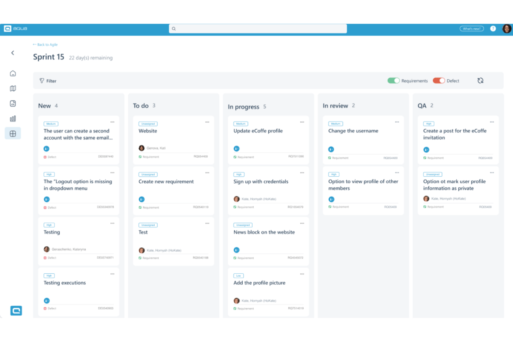Screen dimensions: 513x342
Task: Open more options on Add the profile picture card
Action: click(x=302, y=274)
